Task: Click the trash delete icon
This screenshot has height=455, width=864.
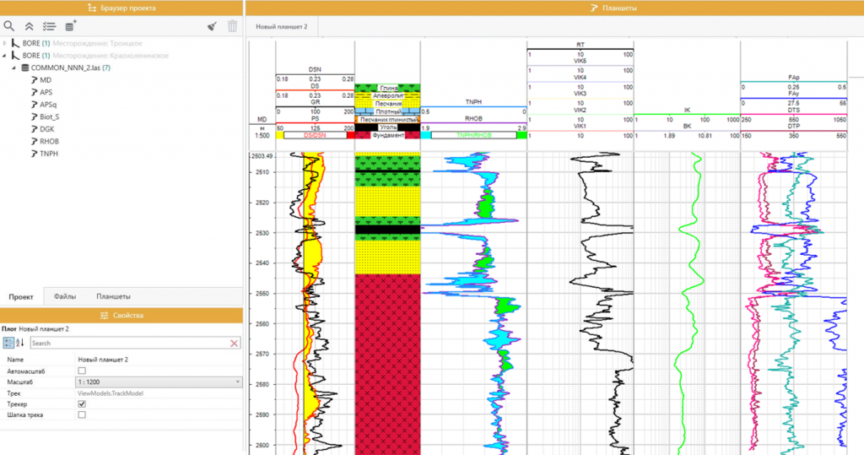Action: [x=233, y=26]
